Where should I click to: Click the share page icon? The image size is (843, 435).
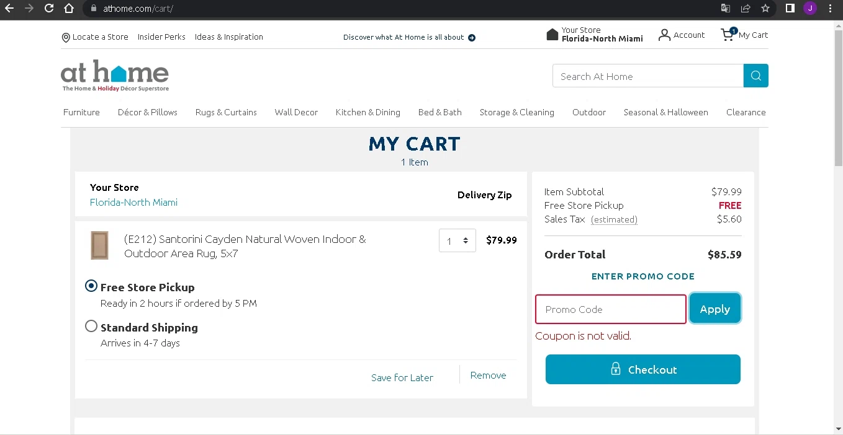746,9
